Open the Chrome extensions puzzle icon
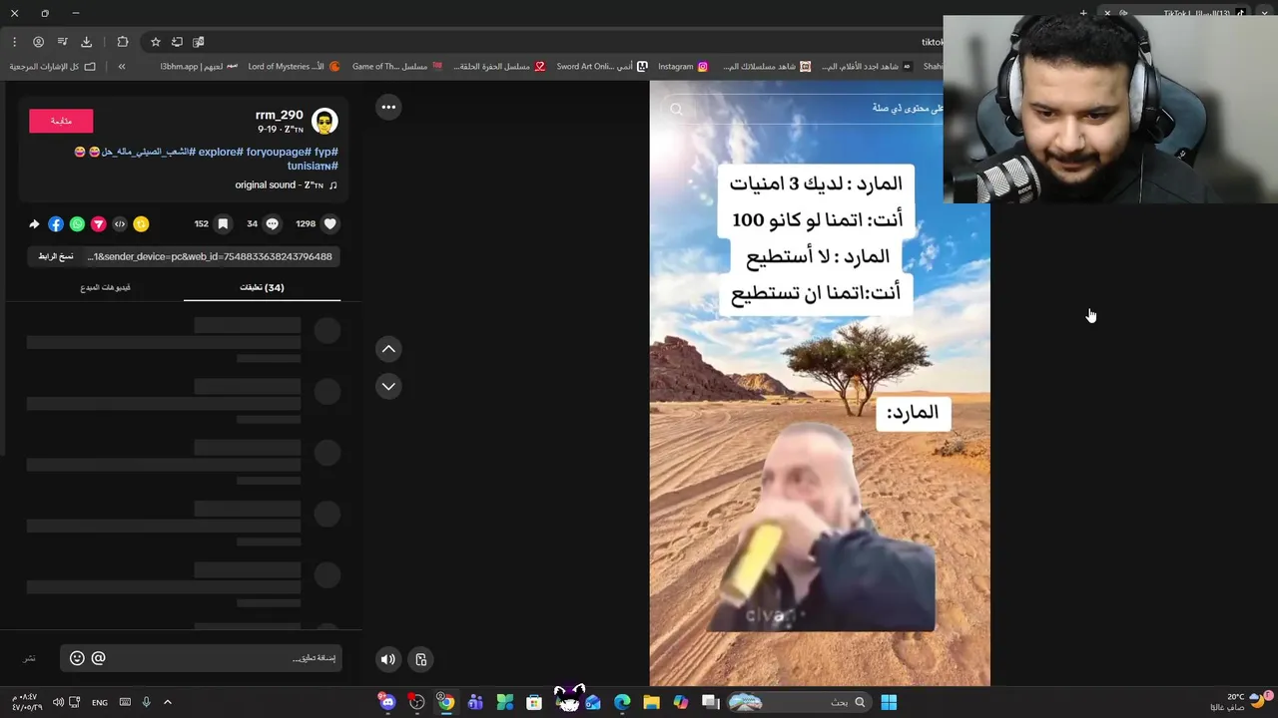This screenshot has width=1278, height=718. [x=123, y=42]
